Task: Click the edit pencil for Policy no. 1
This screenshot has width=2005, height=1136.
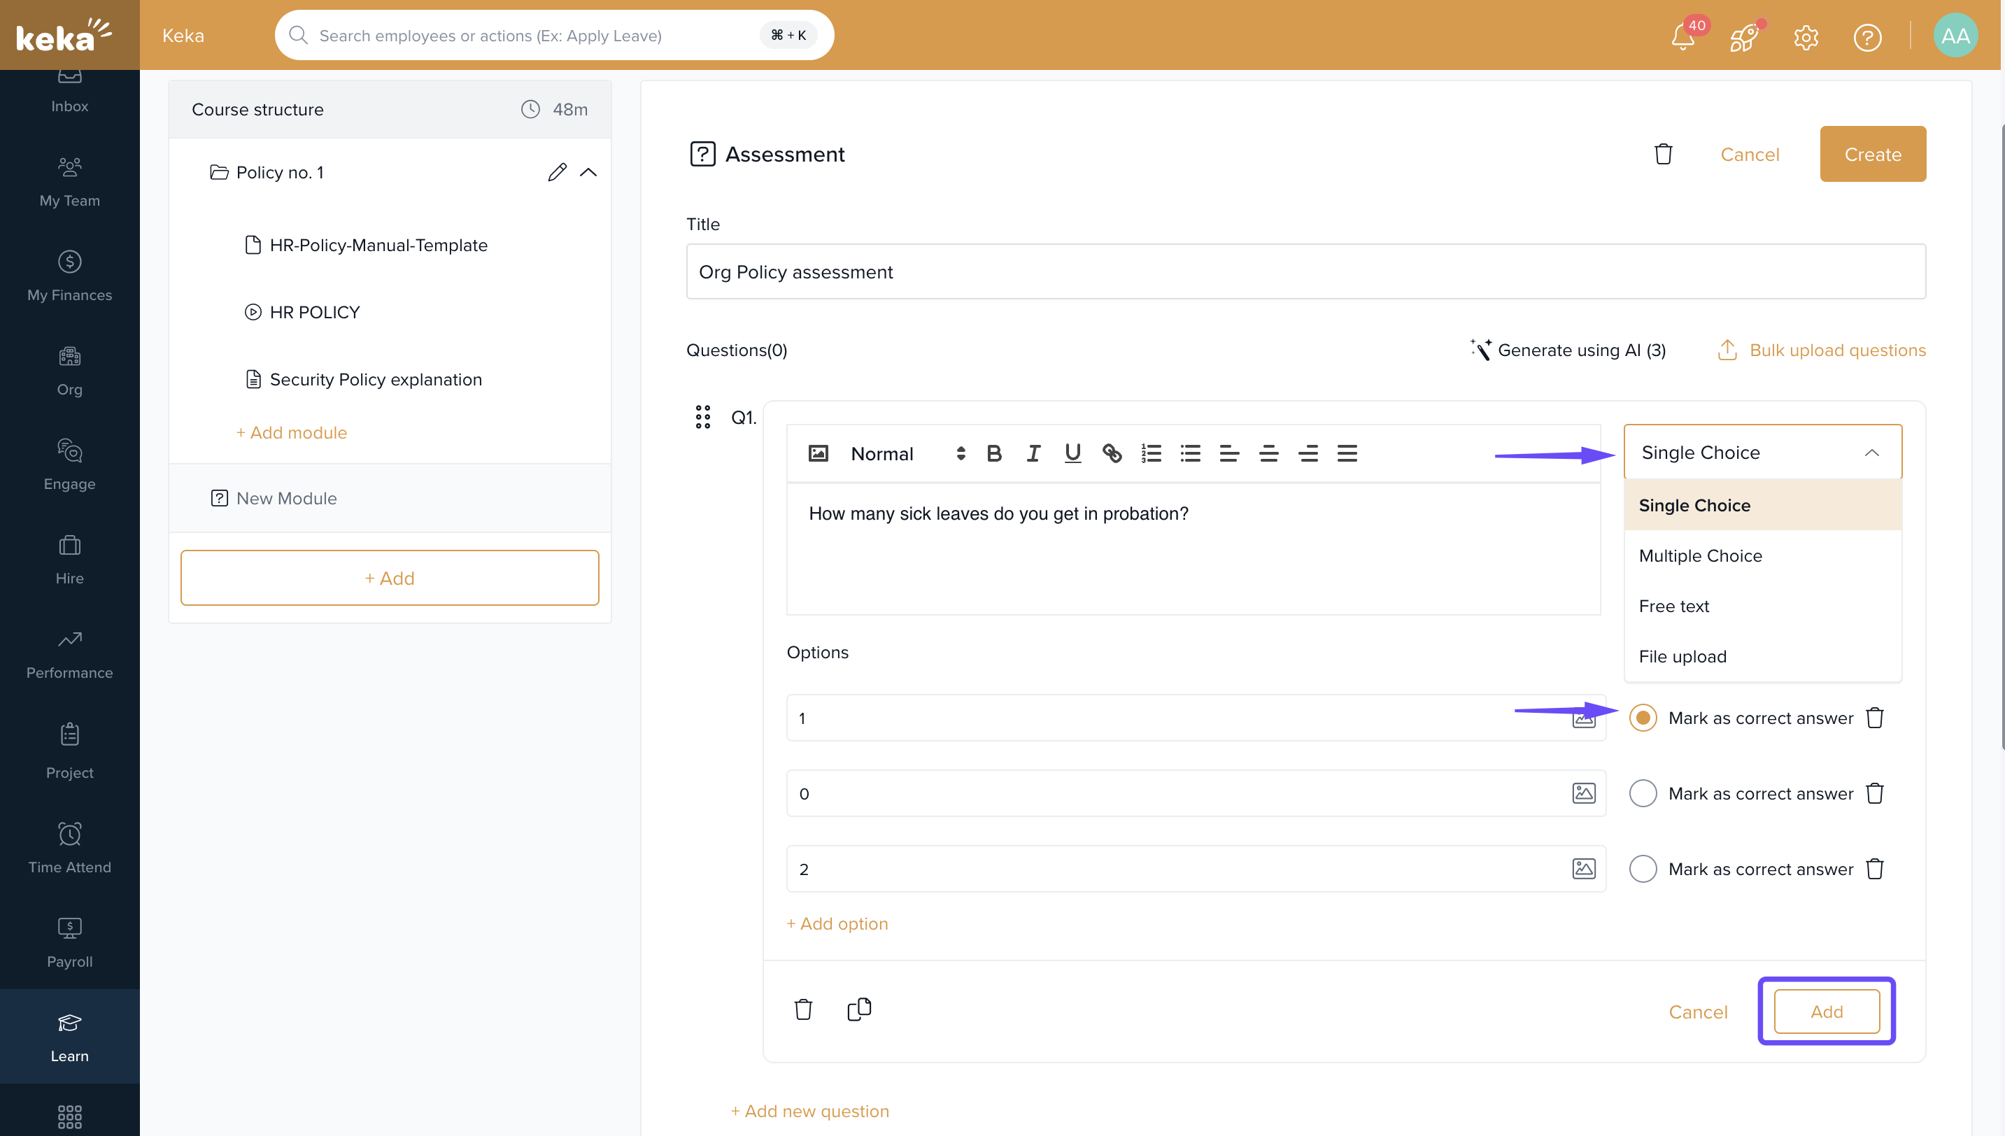Action: click(557, 172)
